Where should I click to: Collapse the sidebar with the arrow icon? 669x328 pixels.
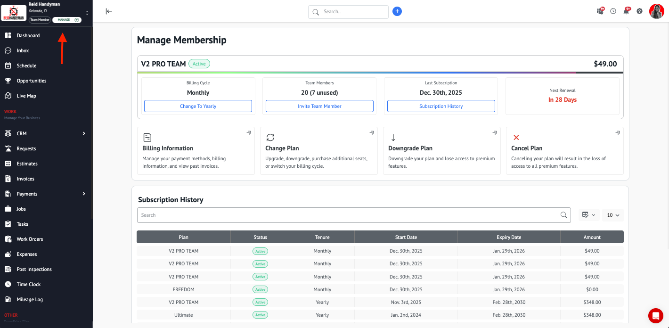pyautogui.click(x=109, y=11)
